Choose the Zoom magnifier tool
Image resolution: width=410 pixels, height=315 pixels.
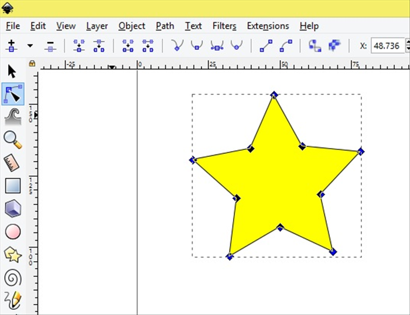(12, 139)
